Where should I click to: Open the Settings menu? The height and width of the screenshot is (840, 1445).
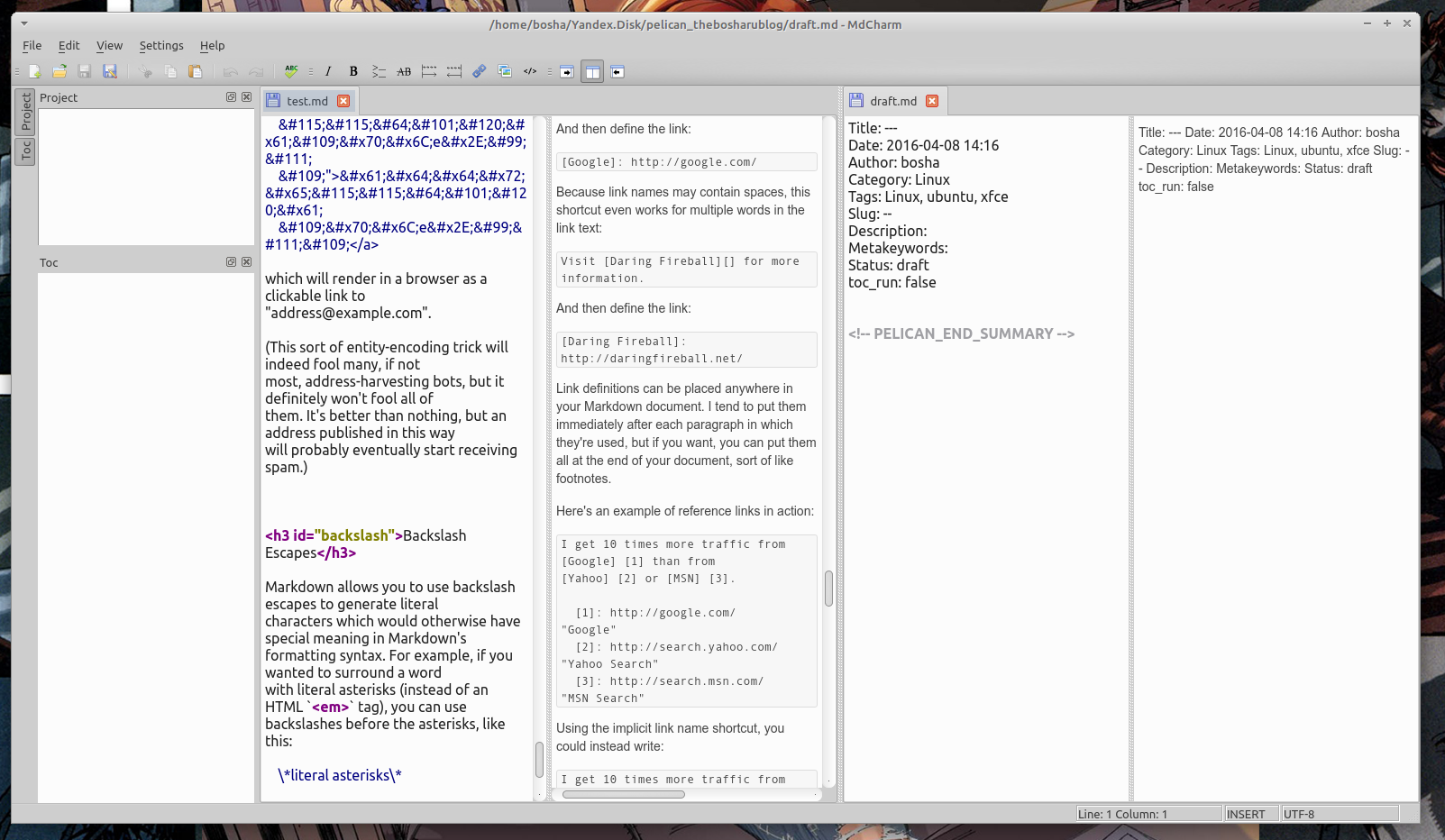(161, 45)
